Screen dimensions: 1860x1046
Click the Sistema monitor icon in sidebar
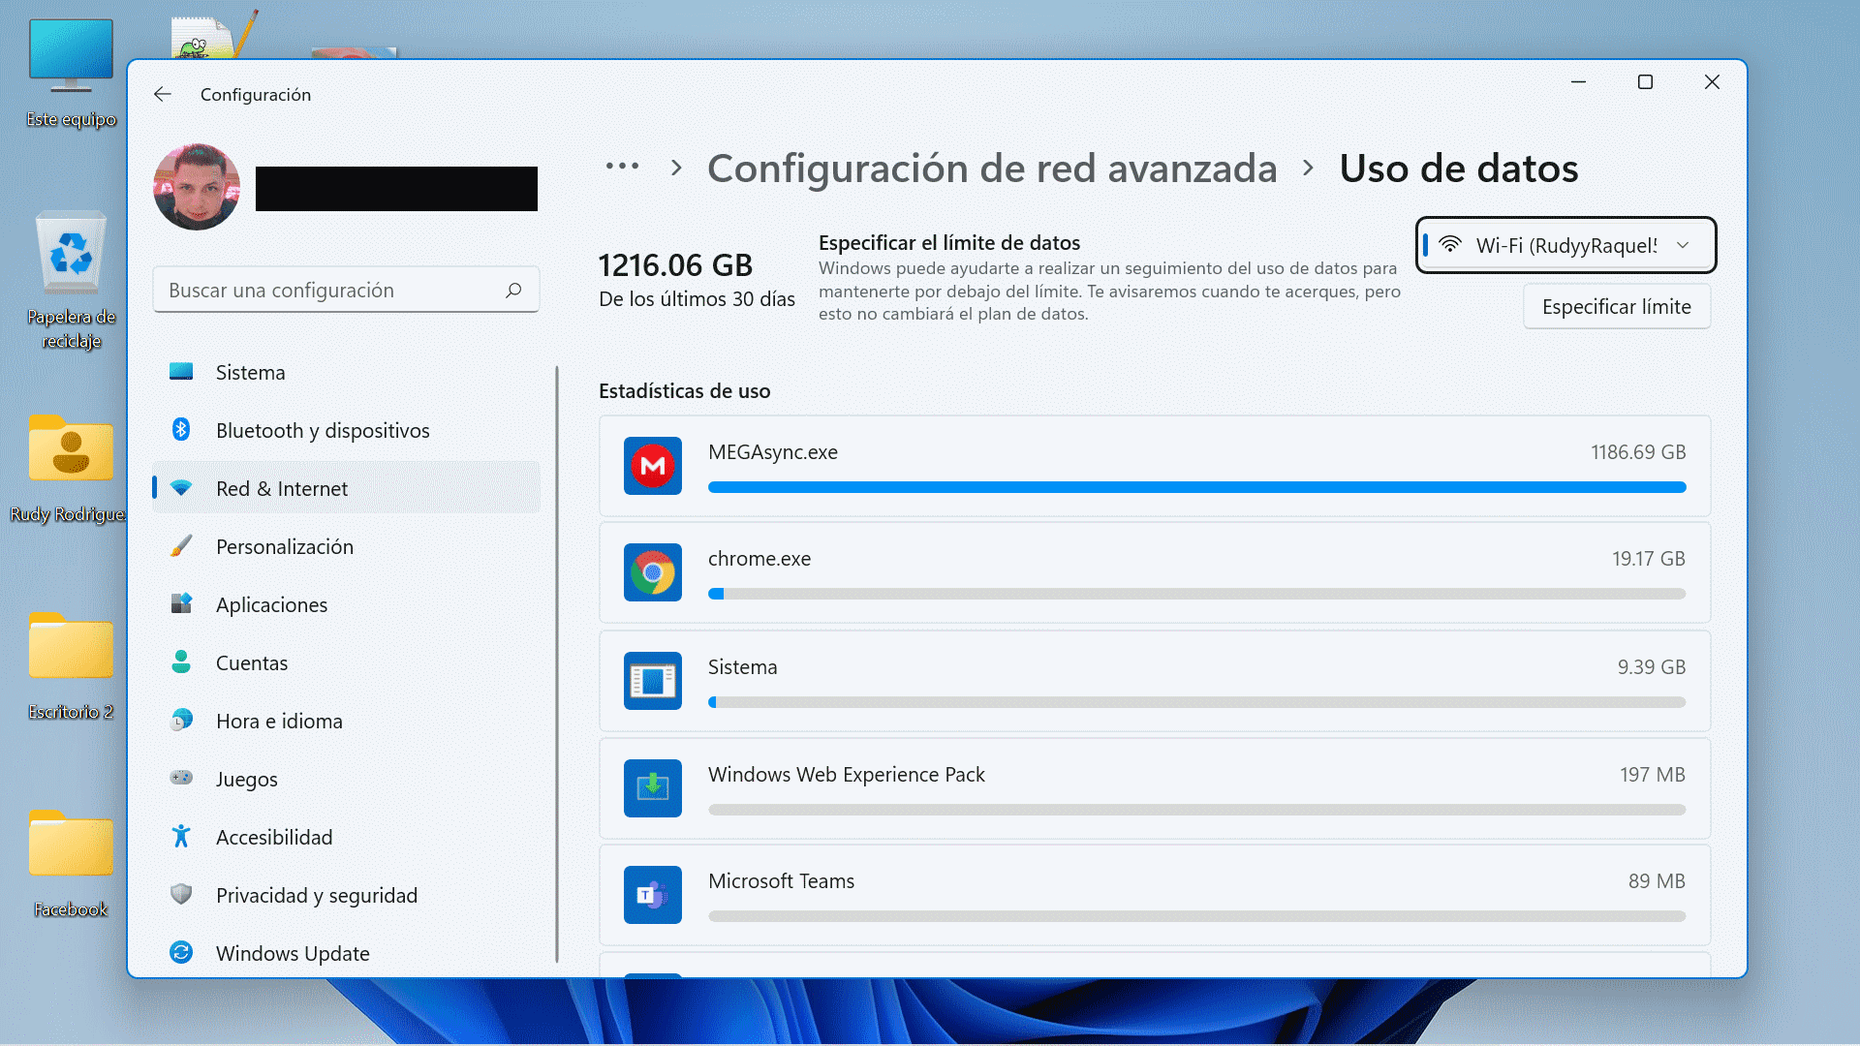point(181,371)
